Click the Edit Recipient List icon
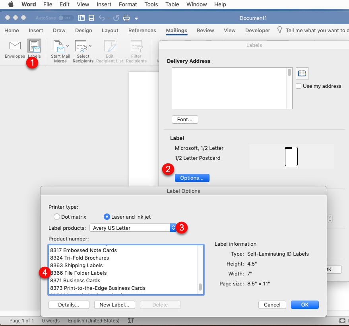 pos(110,46)
